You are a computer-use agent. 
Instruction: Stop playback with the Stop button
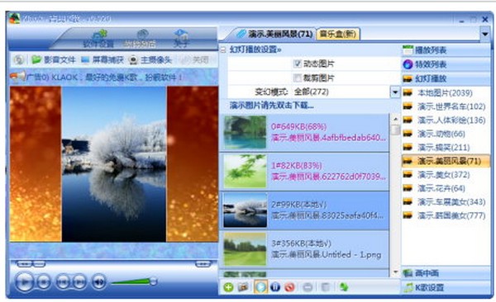[43, 281]
